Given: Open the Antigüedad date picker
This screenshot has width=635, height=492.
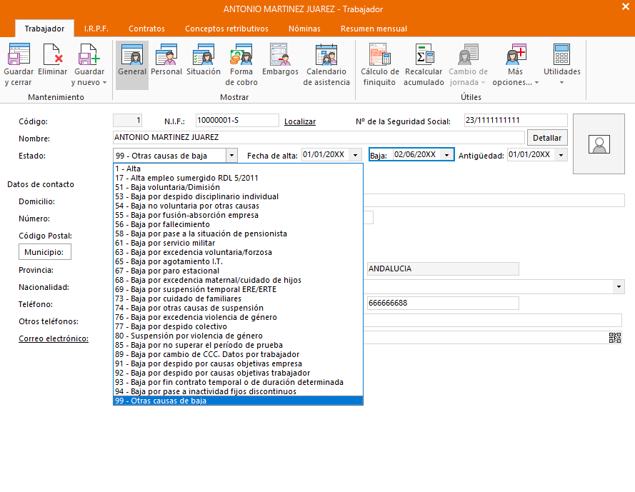Looking at the screenshot, I should point(561,155).
